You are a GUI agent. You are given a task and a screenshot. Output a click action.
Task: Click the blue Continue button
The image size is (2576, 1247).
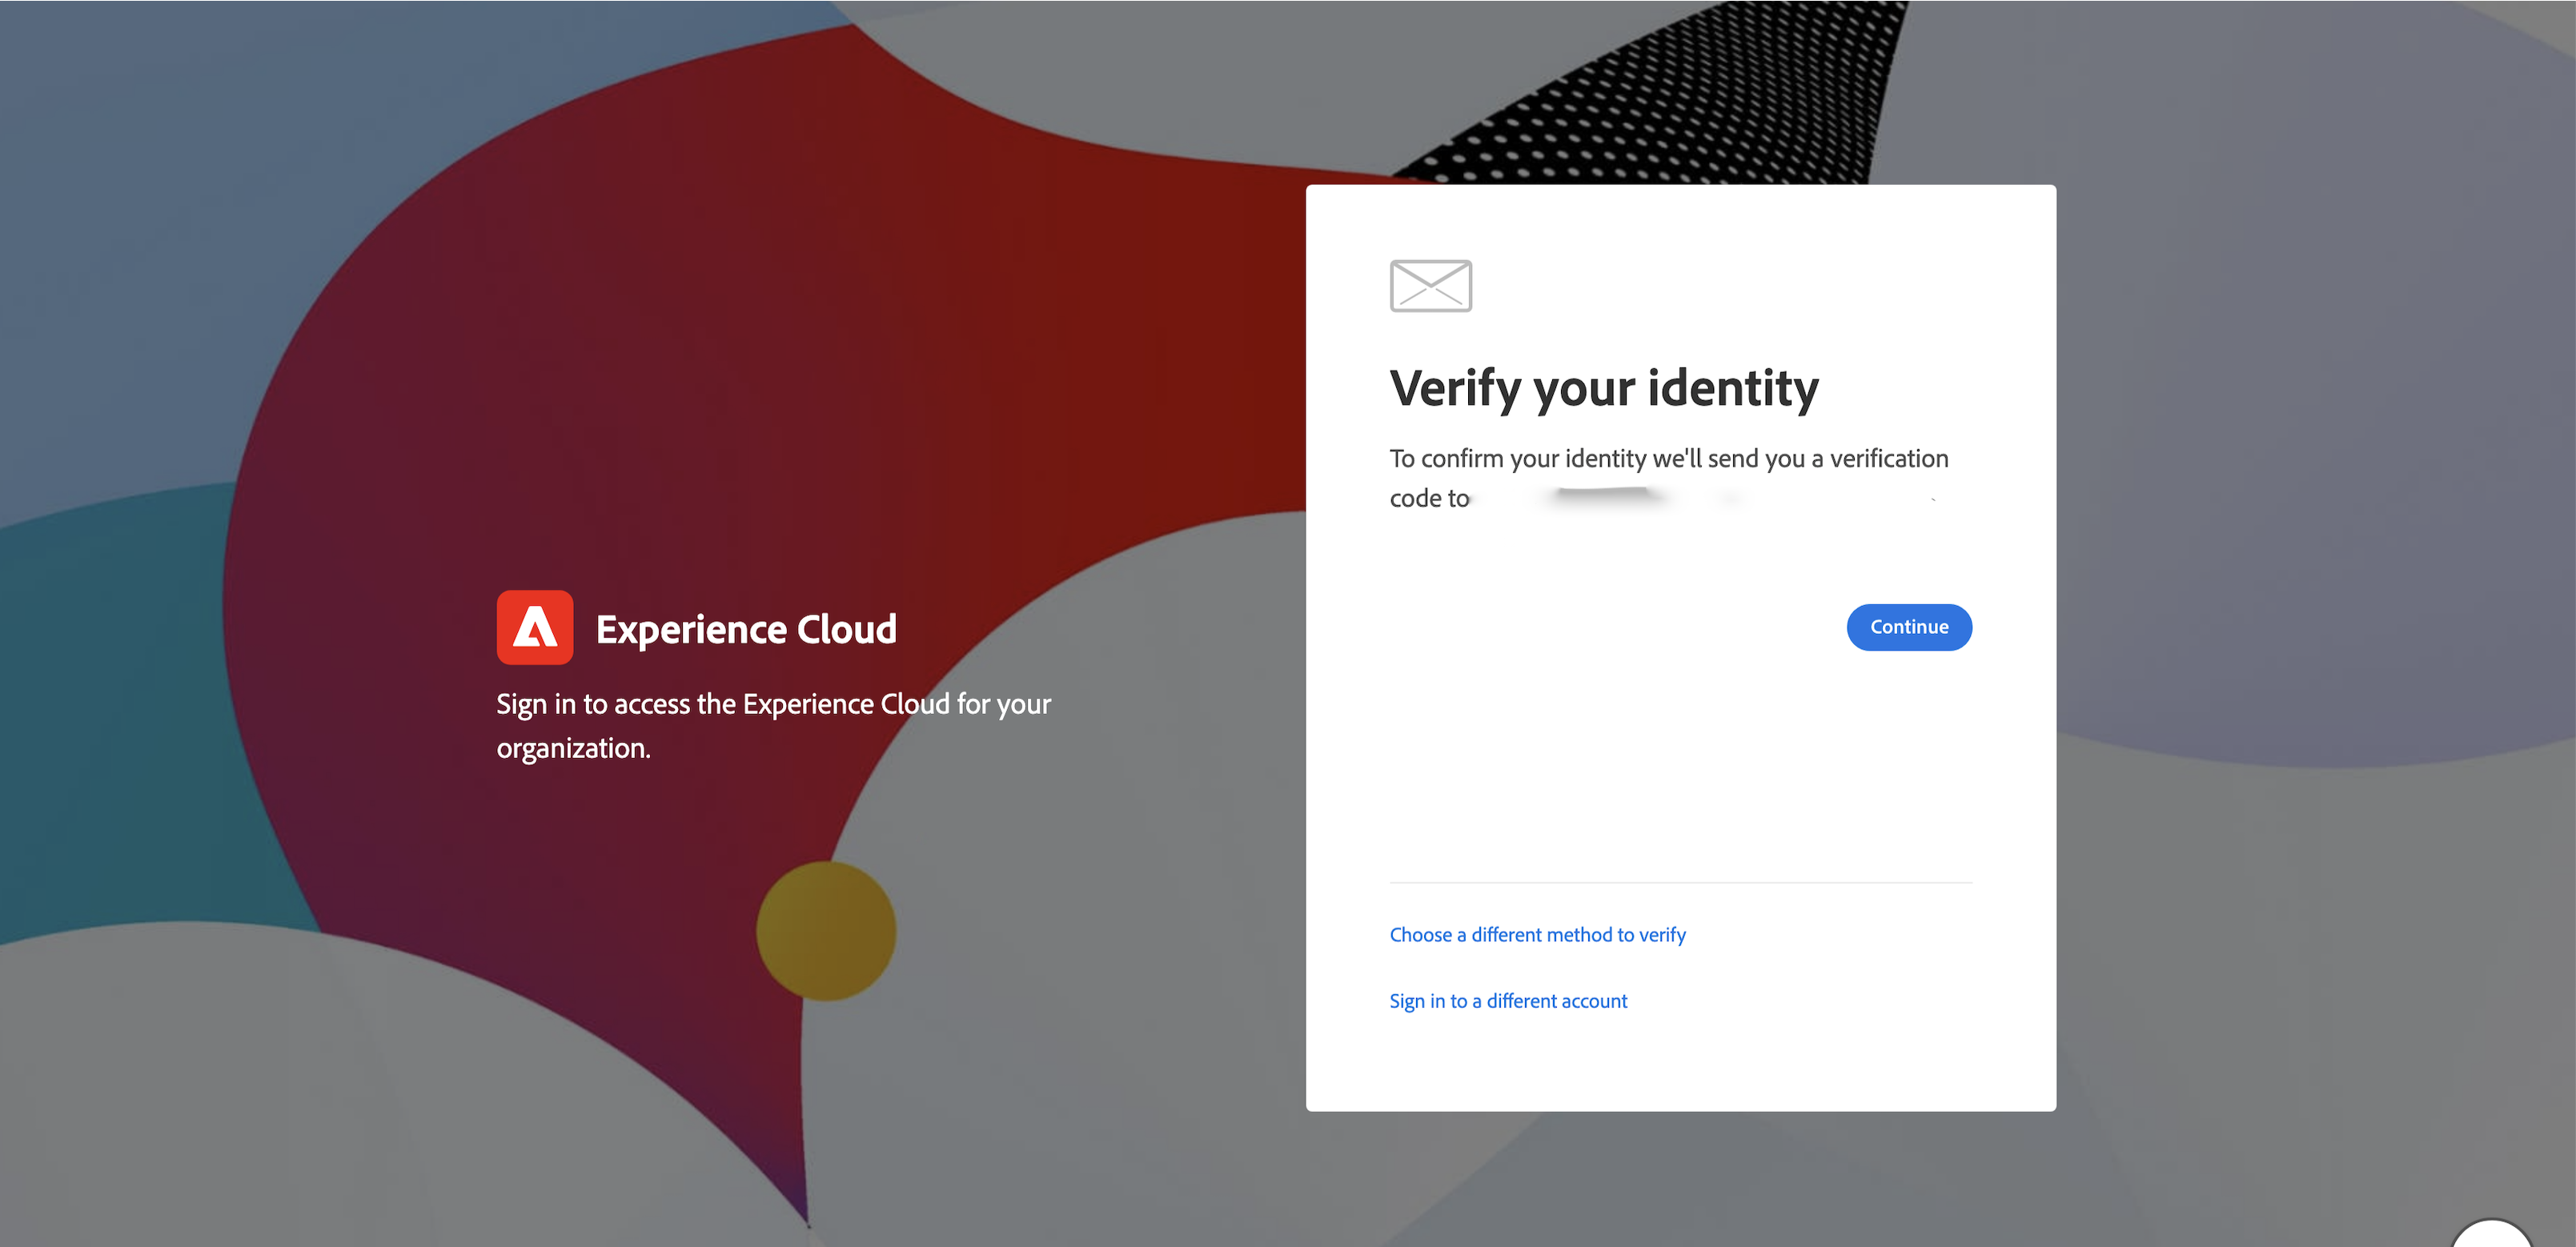tap(1908, 627)
